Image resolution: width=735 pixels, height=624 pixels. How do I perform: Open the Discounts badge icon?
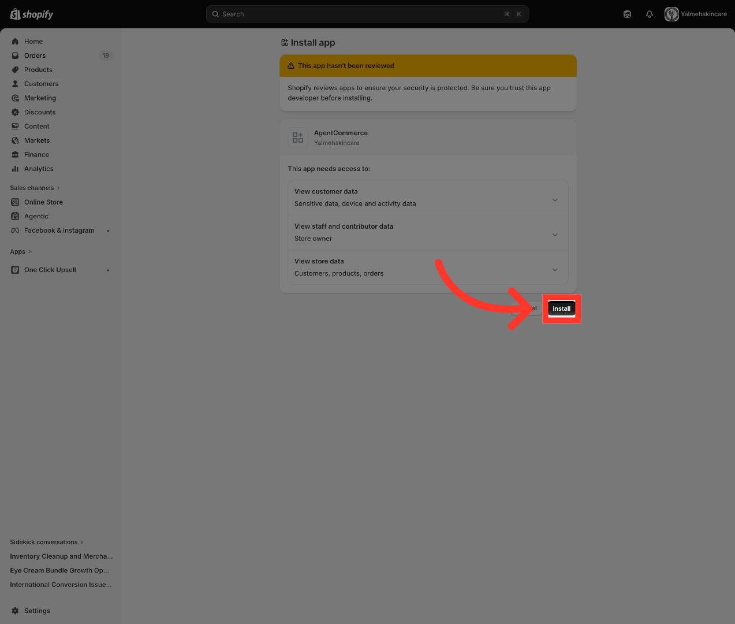(x=15, y=112)
